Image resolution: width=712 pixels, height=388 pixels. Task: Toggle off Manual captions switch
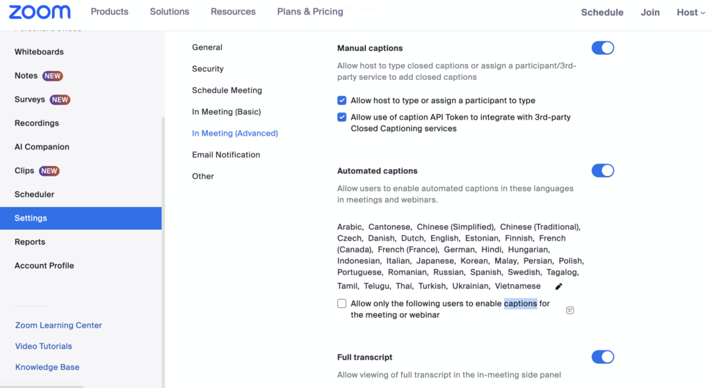click(602, 48)
